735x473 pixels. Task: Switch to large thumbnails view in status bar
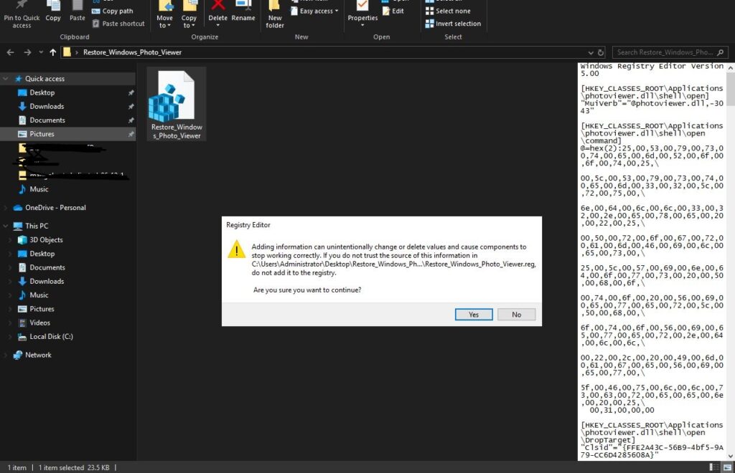pyautogui.click(x=727, y=466)
